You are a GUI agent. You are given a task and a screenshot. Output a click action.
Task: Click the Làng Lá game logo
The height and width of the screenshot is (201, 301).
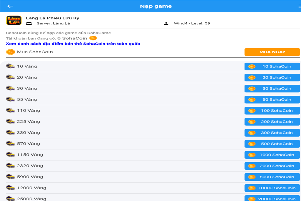[14, 20]
